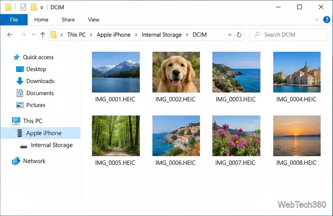This screenshot has height=216, width=333.
Task: Click the file name IMG_0007.HEIC
Action: pyautogui.click(x=235, y=163)
